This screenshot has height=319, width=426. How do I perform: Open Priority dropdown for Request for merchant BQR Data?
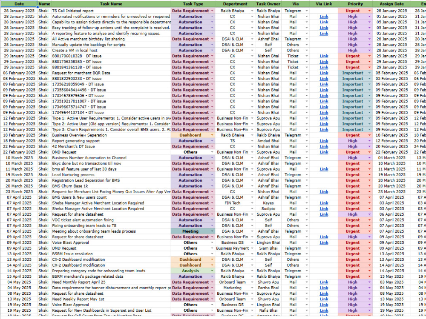tap(369, 73)
